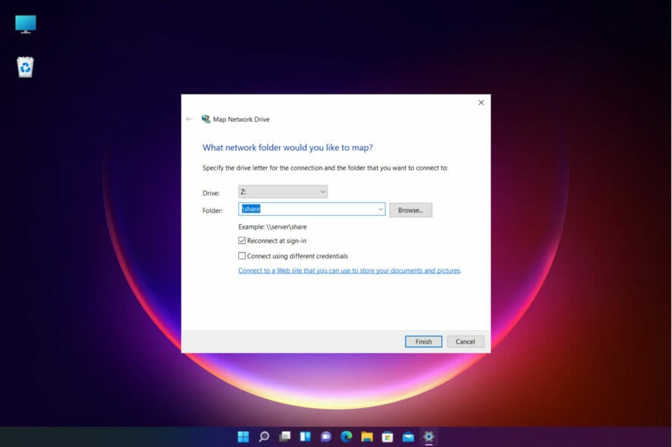The image size is (672, 447).
Task: Open the Widgets panel from the taskbar
Action: click(x=306, y=436)
